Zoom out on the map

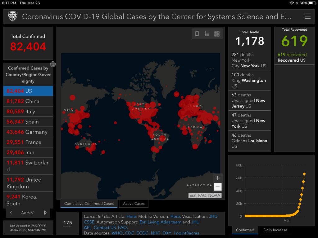pos(217,187)
